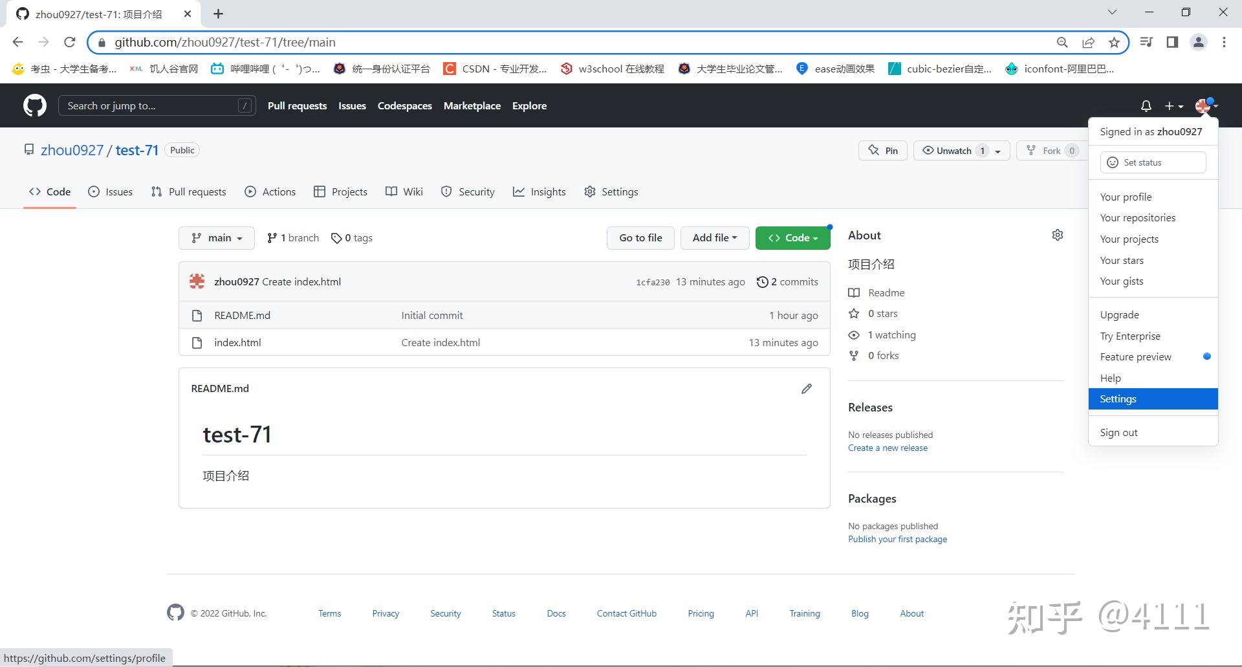Open Marketplace in header nav

click(472, 105)
